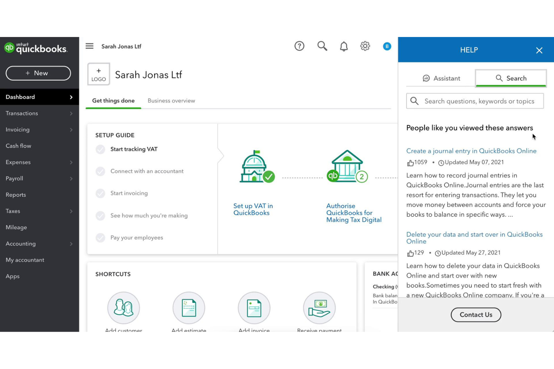The height and width of the screenshot is (369, 554).
Task: Click the QuickBooks logo
Action: click(x=36, y=48)
